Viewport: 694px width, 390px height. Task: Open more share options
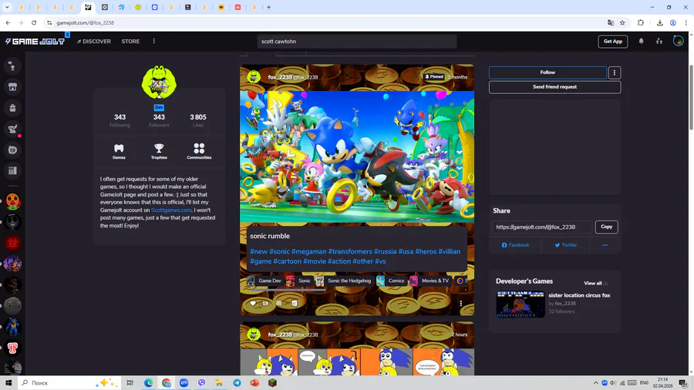(605, 245)
